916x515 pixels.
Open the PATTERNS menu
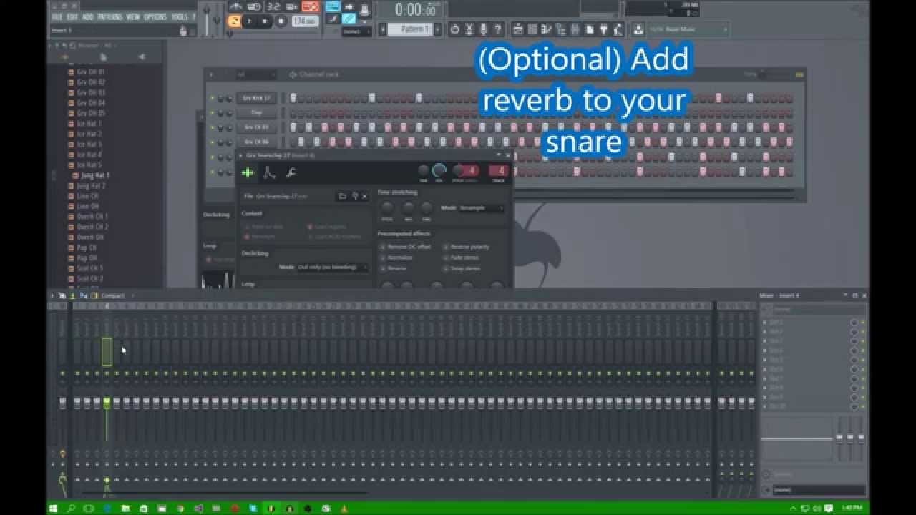110,16
